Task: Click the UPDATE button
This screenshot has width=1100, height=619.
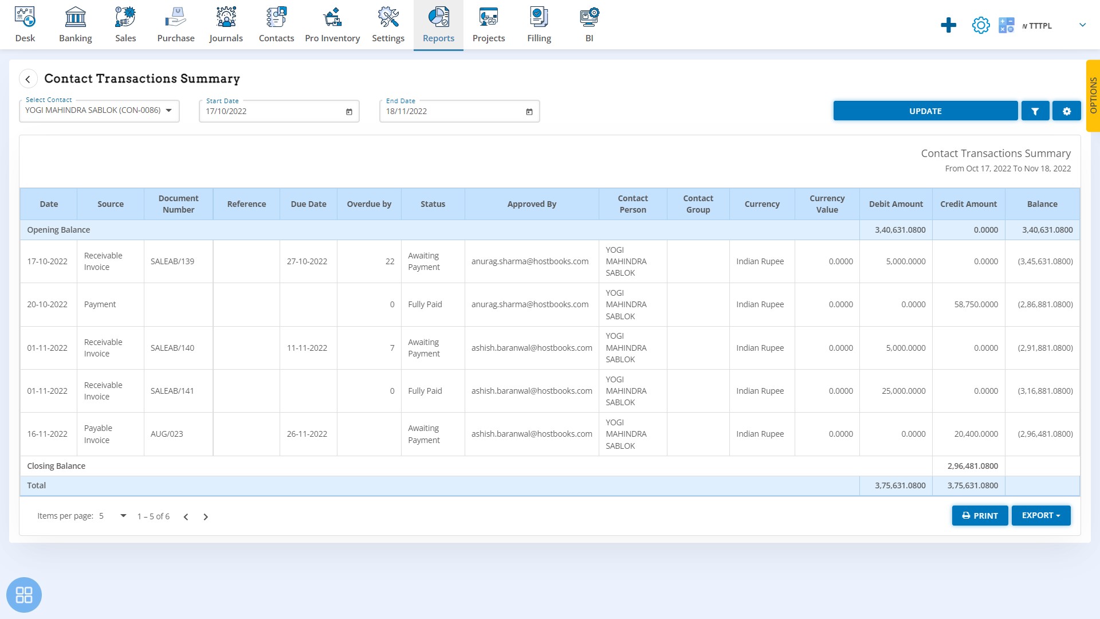Action: [925, 111]
